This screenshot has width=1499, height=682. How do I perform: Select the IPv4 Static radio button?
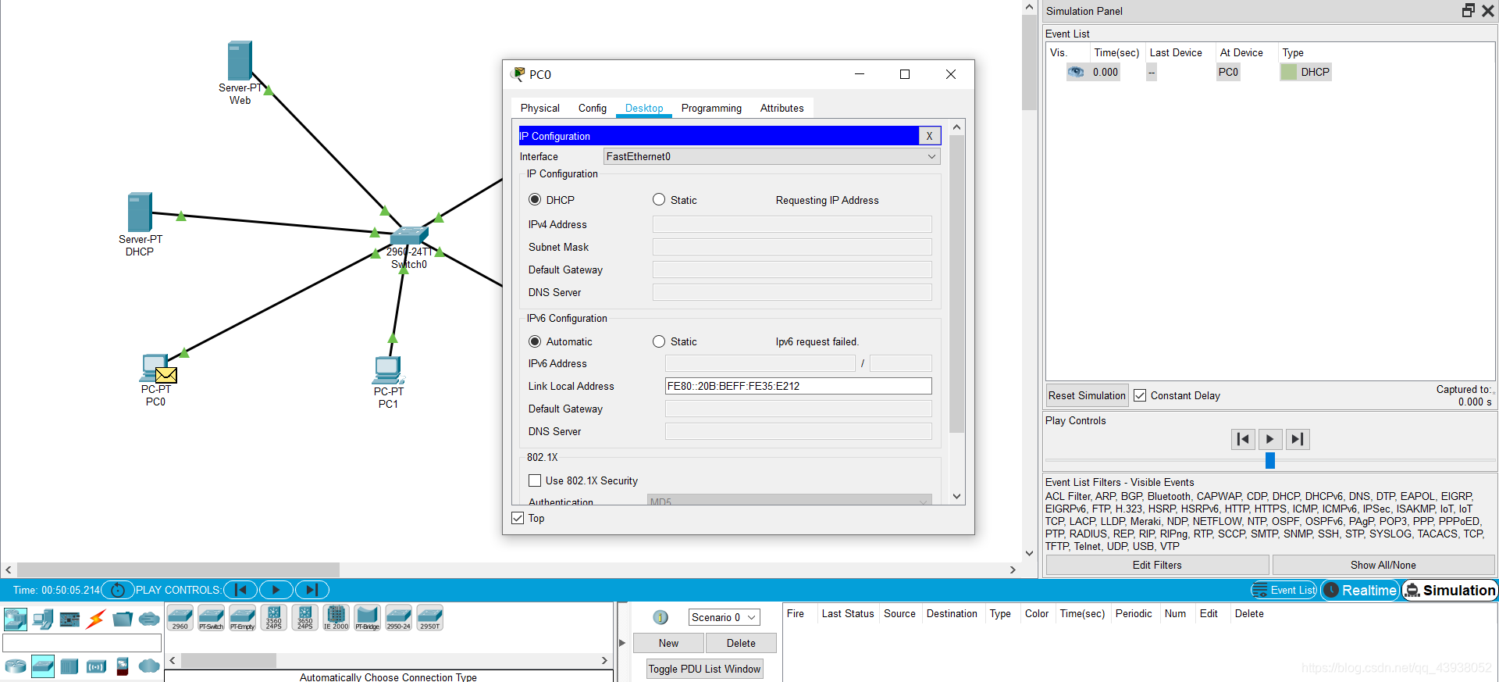659,200
